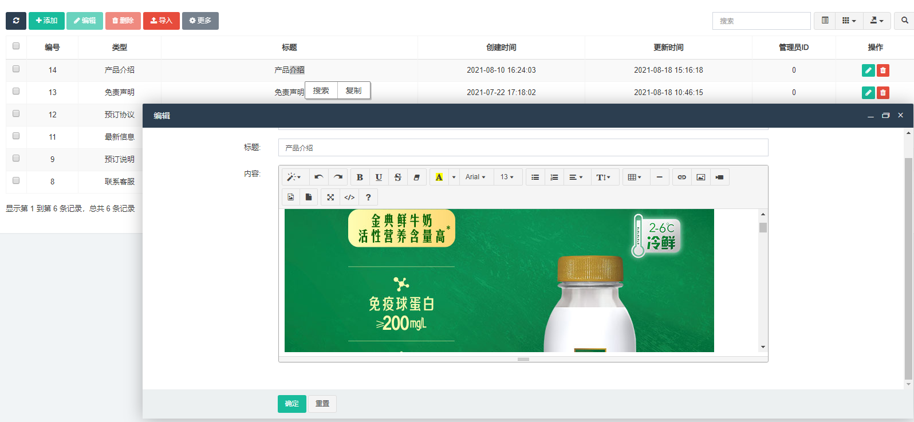Screen dimensions: 914x422
Task: Open the Arial font family dropdown
Action: tap(475, 178)
